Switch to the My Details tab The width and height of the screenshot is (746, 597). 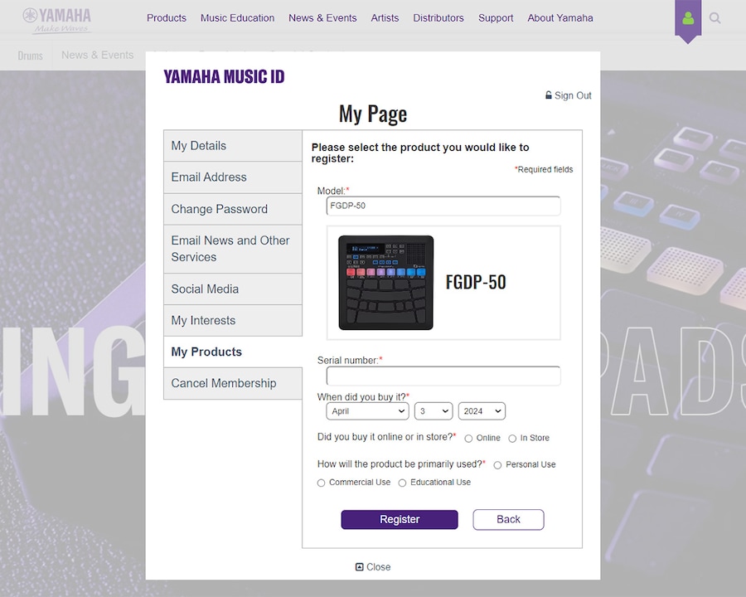click(233, 146)
